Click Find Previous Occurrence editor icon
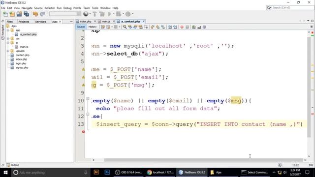 (130, 27)
